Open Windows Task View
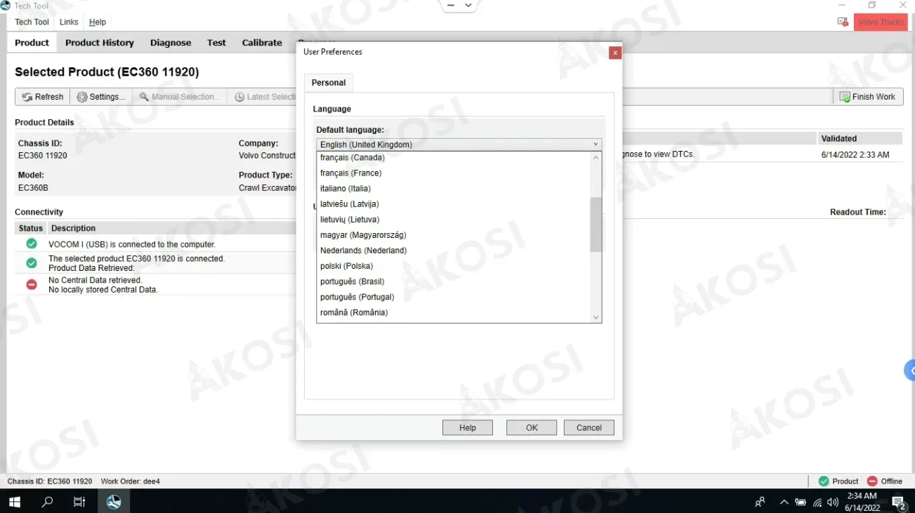The height and width of the screenshot is (513, 915). [79, 502]
